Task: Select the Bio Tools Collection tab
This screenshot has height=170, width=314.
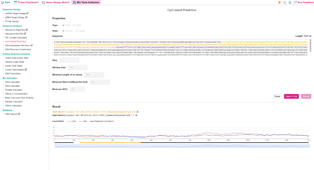Action: (x=86, y=2)
